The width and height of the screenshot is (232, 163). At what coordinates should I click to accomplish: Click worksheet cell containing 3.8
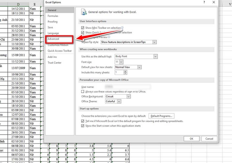(85, 146)
